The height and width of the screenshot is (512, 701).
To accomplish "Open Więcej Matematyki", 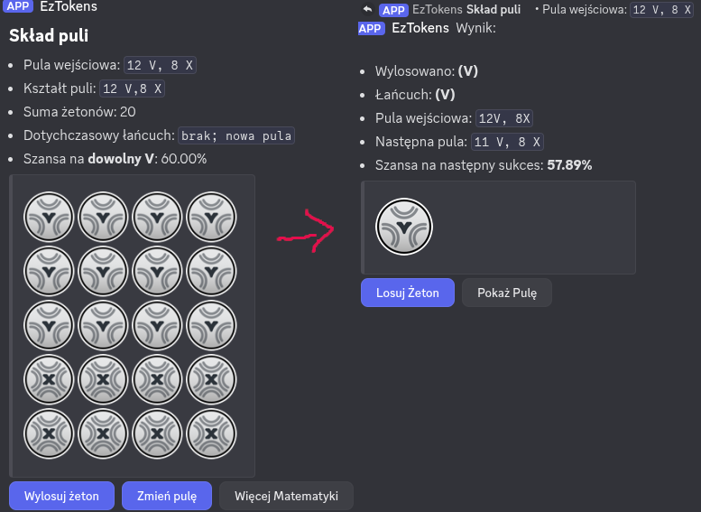I will point(286,496).
